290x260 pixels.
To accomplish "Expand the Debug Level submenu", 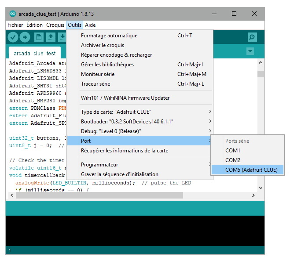I will [x=140, y=131].
